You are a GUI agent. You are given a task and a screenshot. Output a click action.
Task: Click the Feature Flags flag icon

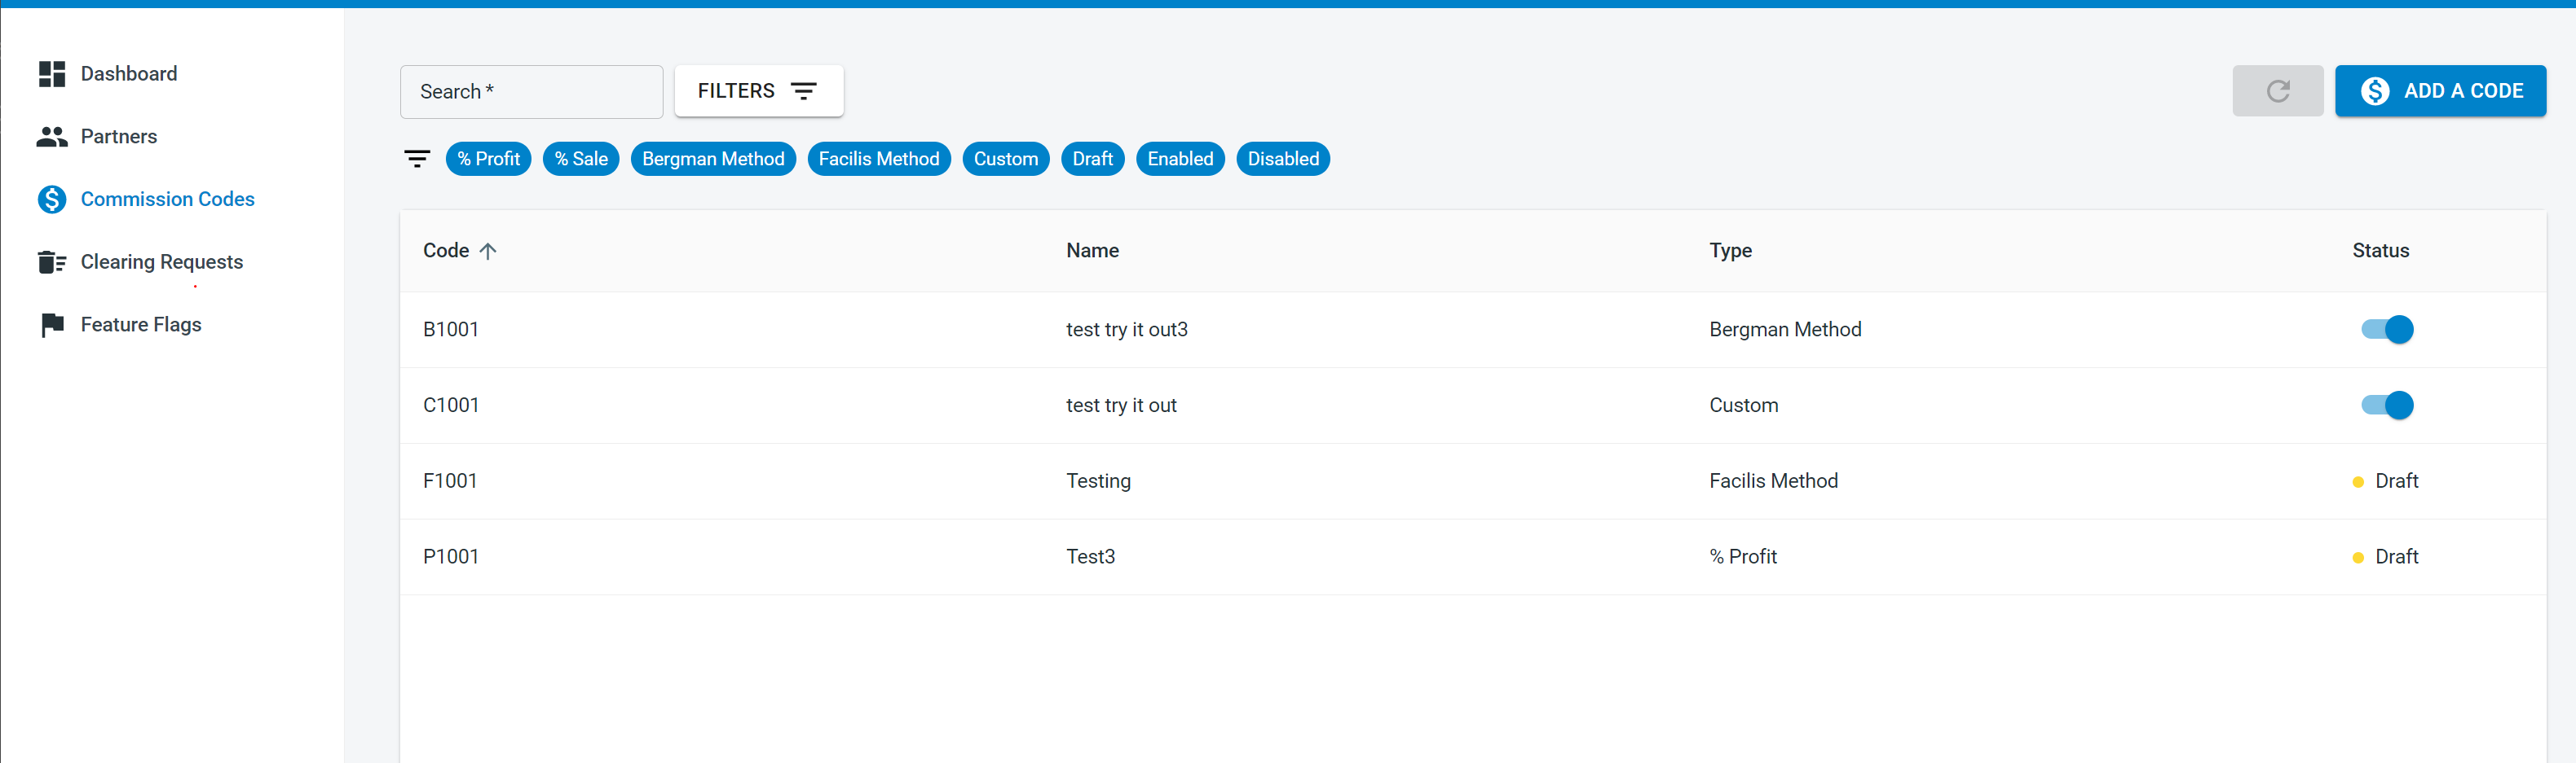(52, 325)
